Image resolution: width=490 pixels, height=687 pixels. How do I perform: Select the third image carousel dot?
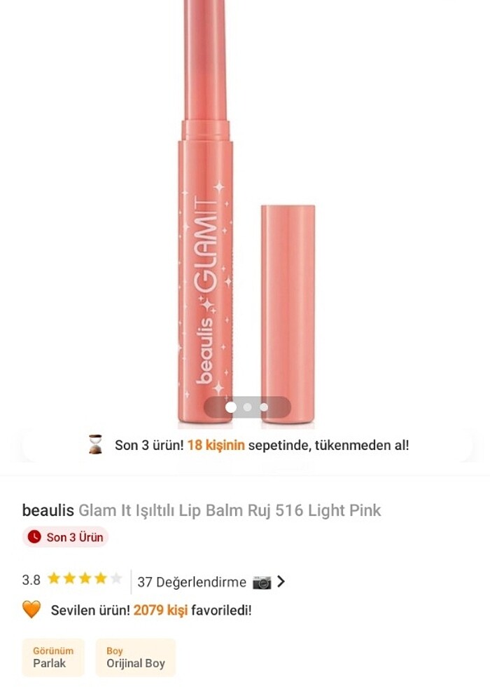[x=264, y=407]
